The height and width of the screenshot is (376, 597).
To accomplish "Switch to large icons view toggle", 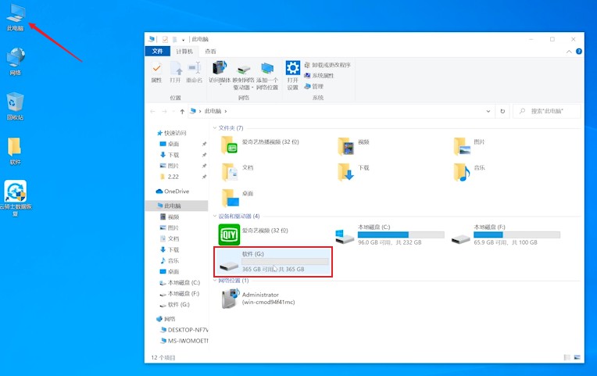I will pos(577,357).
